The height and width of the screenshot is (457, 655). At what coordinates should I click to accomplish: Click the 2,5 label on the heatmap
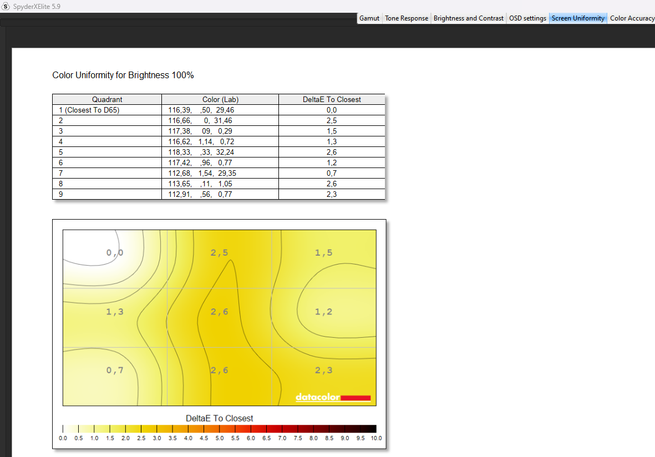(219, 253)
